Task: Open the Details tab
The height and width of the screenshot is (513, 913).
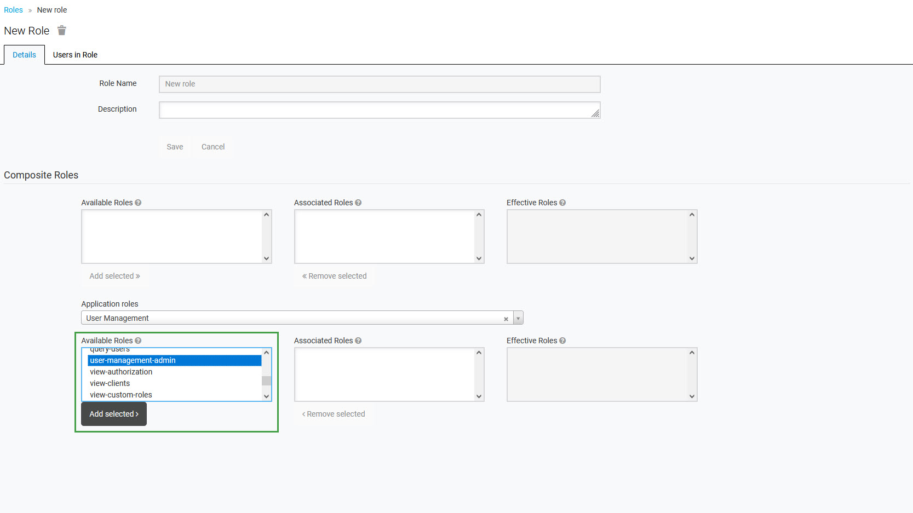Action: (24, 55)
